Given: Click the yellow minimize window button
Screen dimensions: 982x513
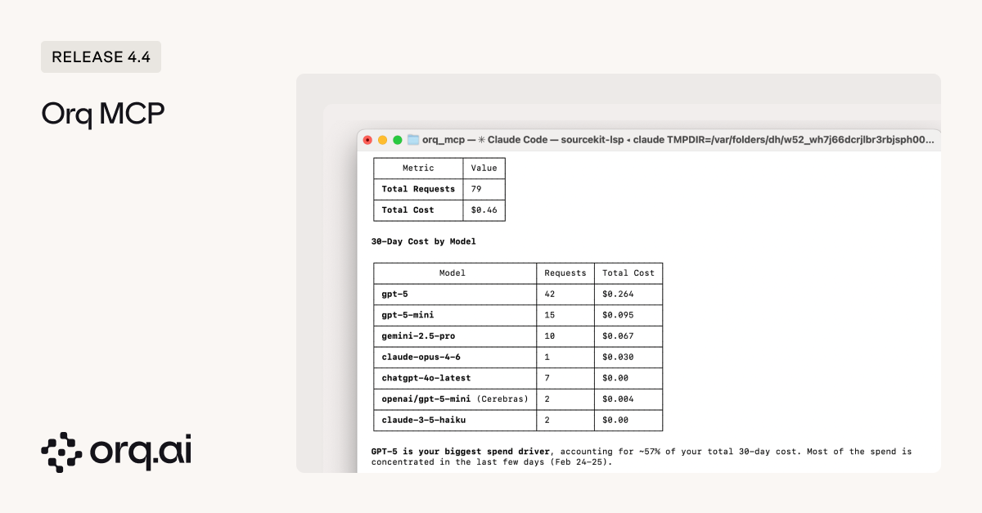Looking at the screenshot, I should click(x=382, y=140).
